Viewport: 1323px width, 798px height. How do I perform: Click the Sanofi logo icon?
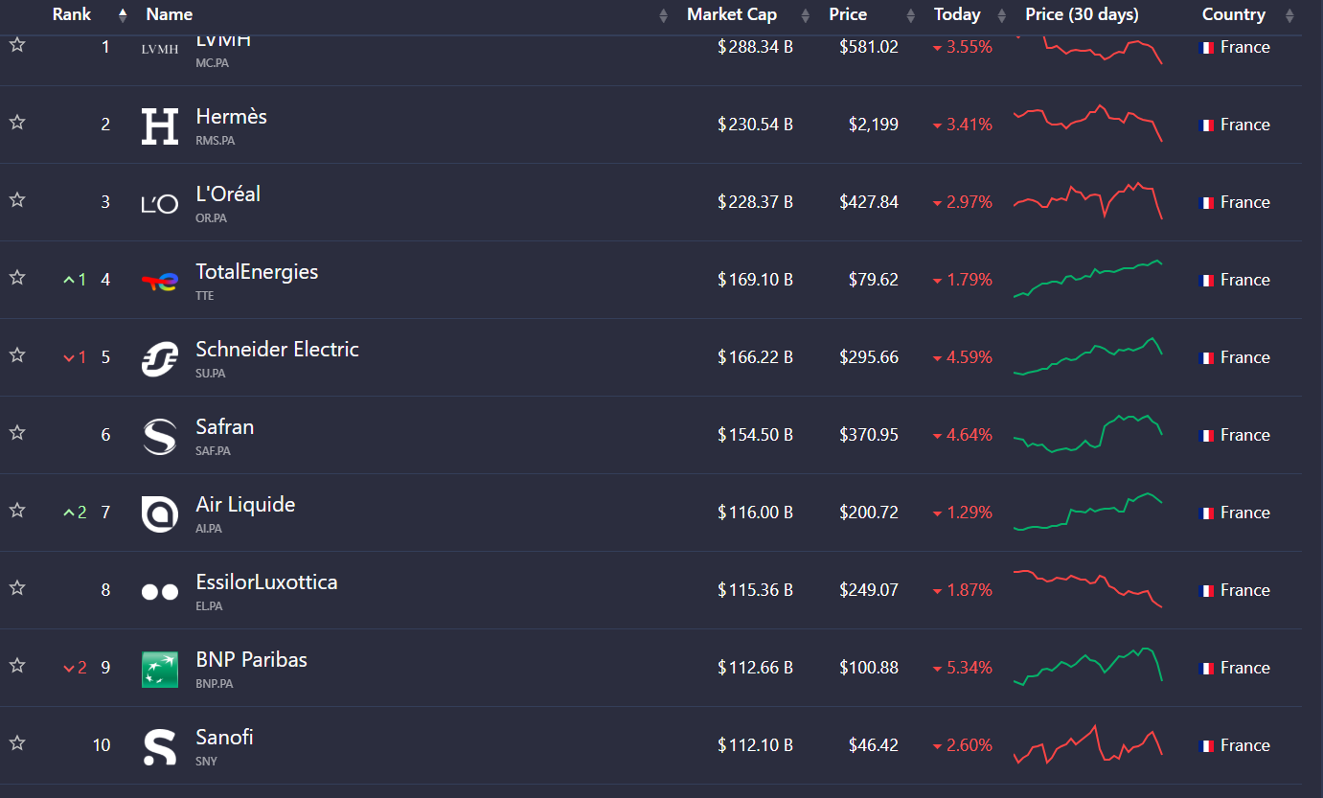pos(160,747)
